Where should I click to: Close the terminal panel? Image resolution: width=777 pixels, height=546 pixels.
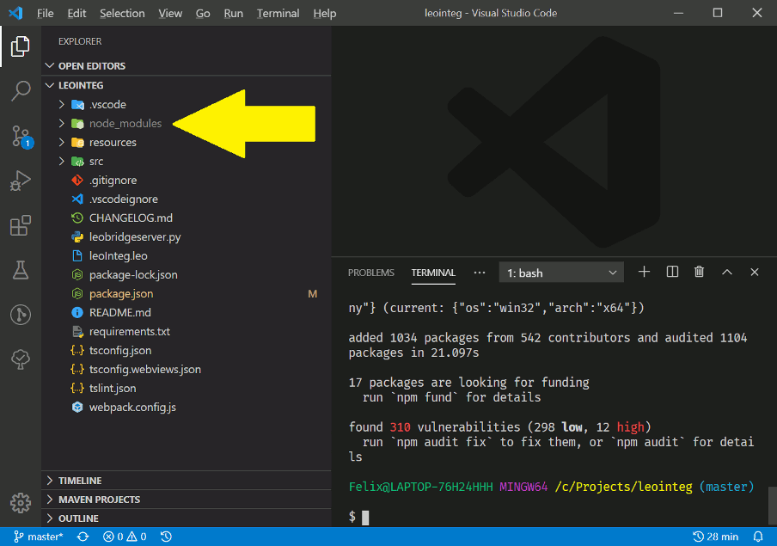pos(754,272)
